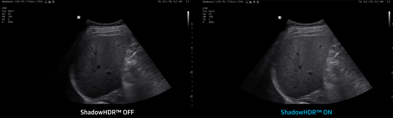
Task: Click the 'Gn 52' gain value in the ON panel
Action: pos(207,14)
